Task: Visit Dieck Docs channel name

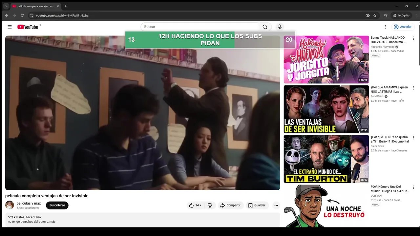Action: (377, 146)
